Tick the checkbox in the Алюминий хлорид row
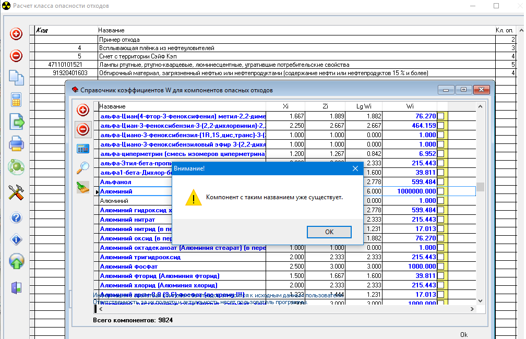Image resolution: width=526 pixels, height=339 pixels. (x=441, y=285)
